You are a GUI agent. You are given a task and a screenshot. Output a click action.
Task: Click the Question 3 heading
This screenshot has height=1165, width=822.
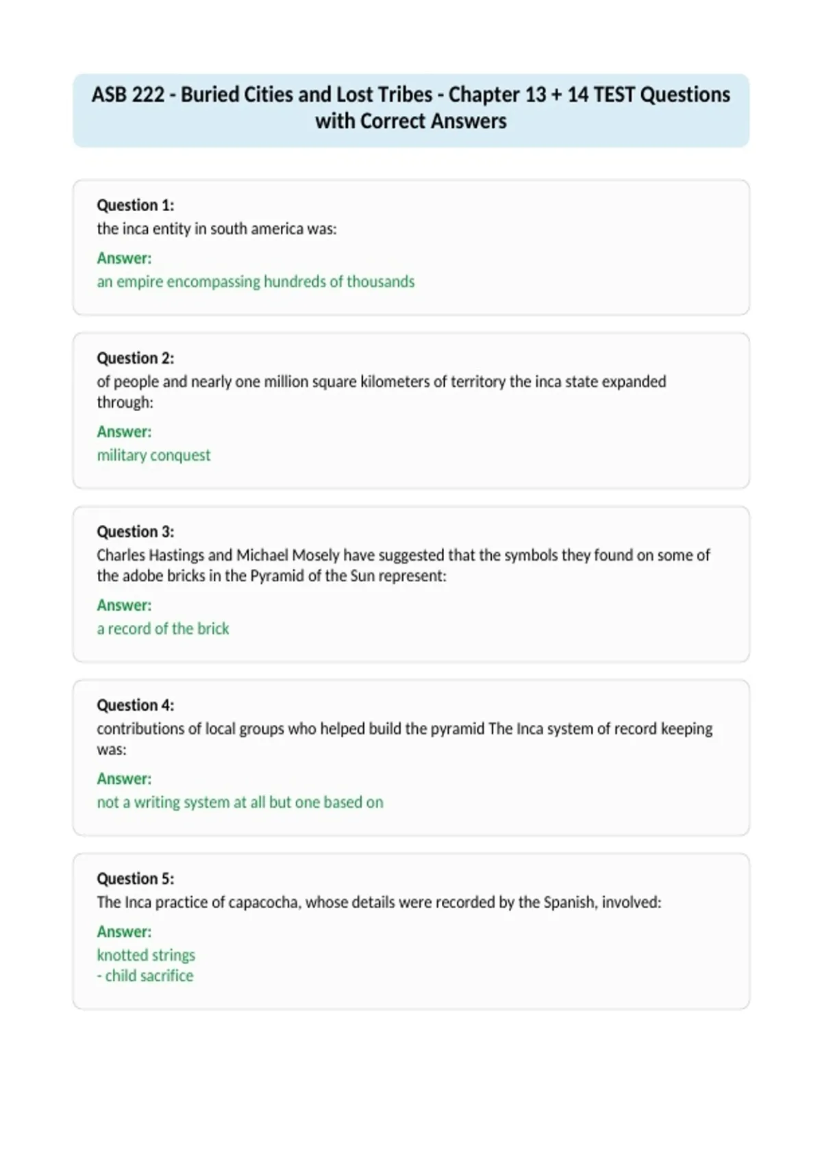coord(136,531)
